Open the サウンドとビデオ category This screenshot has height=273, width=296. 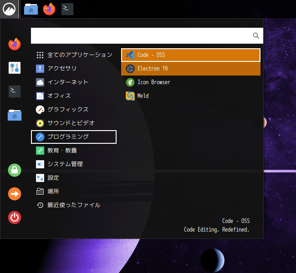(x=74, y=123)
